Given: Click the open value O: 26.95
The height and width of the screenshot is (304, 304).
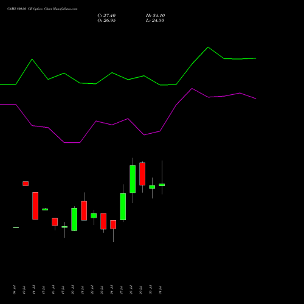Looking at the screenshot, I should (106, 21).
